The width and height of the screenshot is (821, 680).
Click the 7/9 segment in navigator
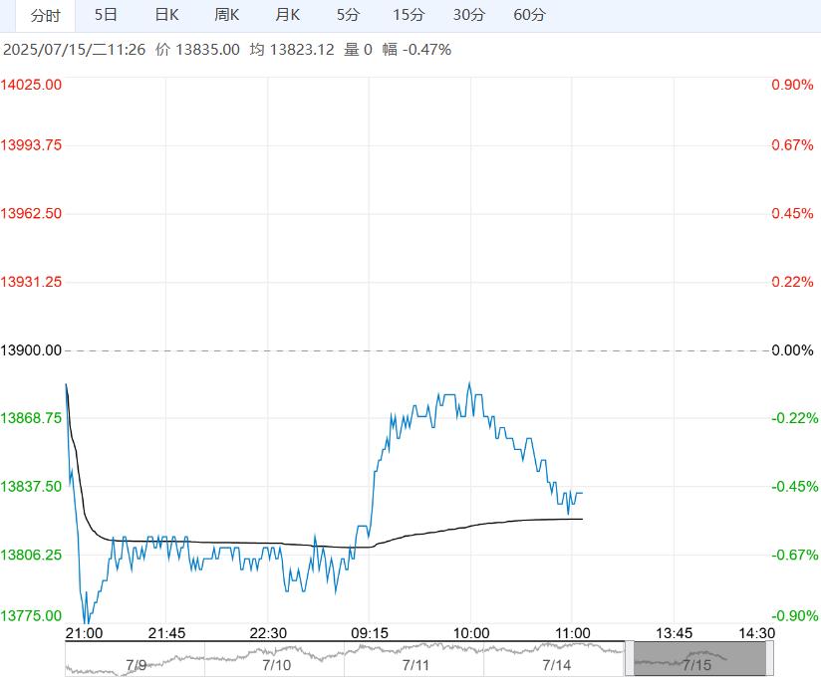(x=135, y=663)
